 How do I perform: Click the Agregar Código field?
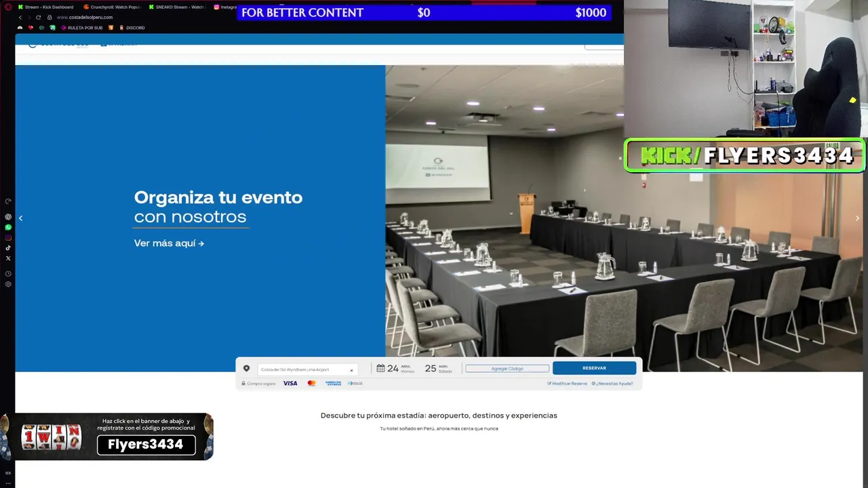(507, 368)
